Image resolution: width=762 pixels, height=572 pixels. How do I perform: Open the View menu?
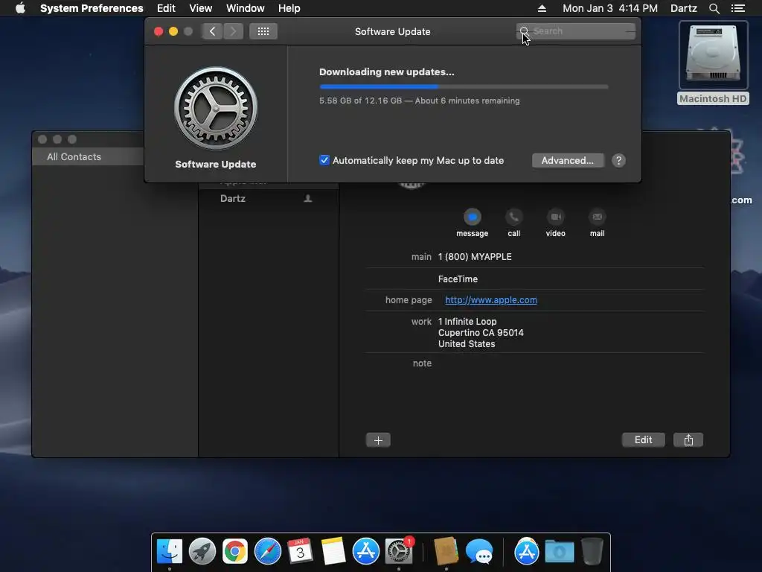(201, 8)
